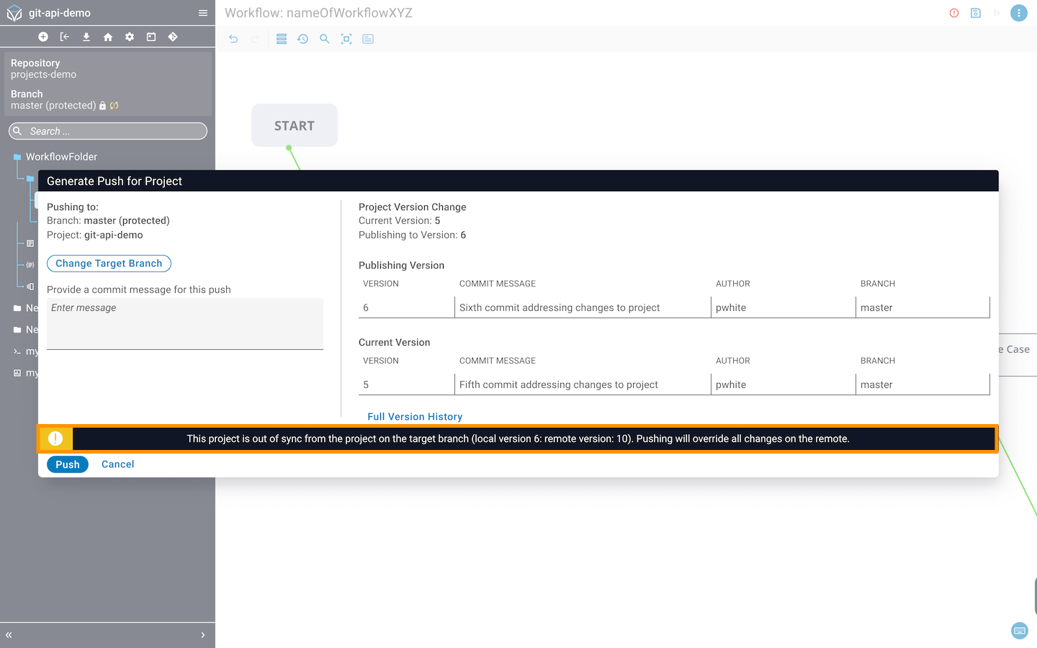Click the commit message text area
1037x648 pixels.
click(x=184, y=323)
